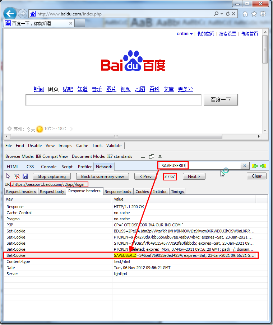Switch to the Script tab
Image resolution: width=273 pixels, height=325 pixels.
67,167
